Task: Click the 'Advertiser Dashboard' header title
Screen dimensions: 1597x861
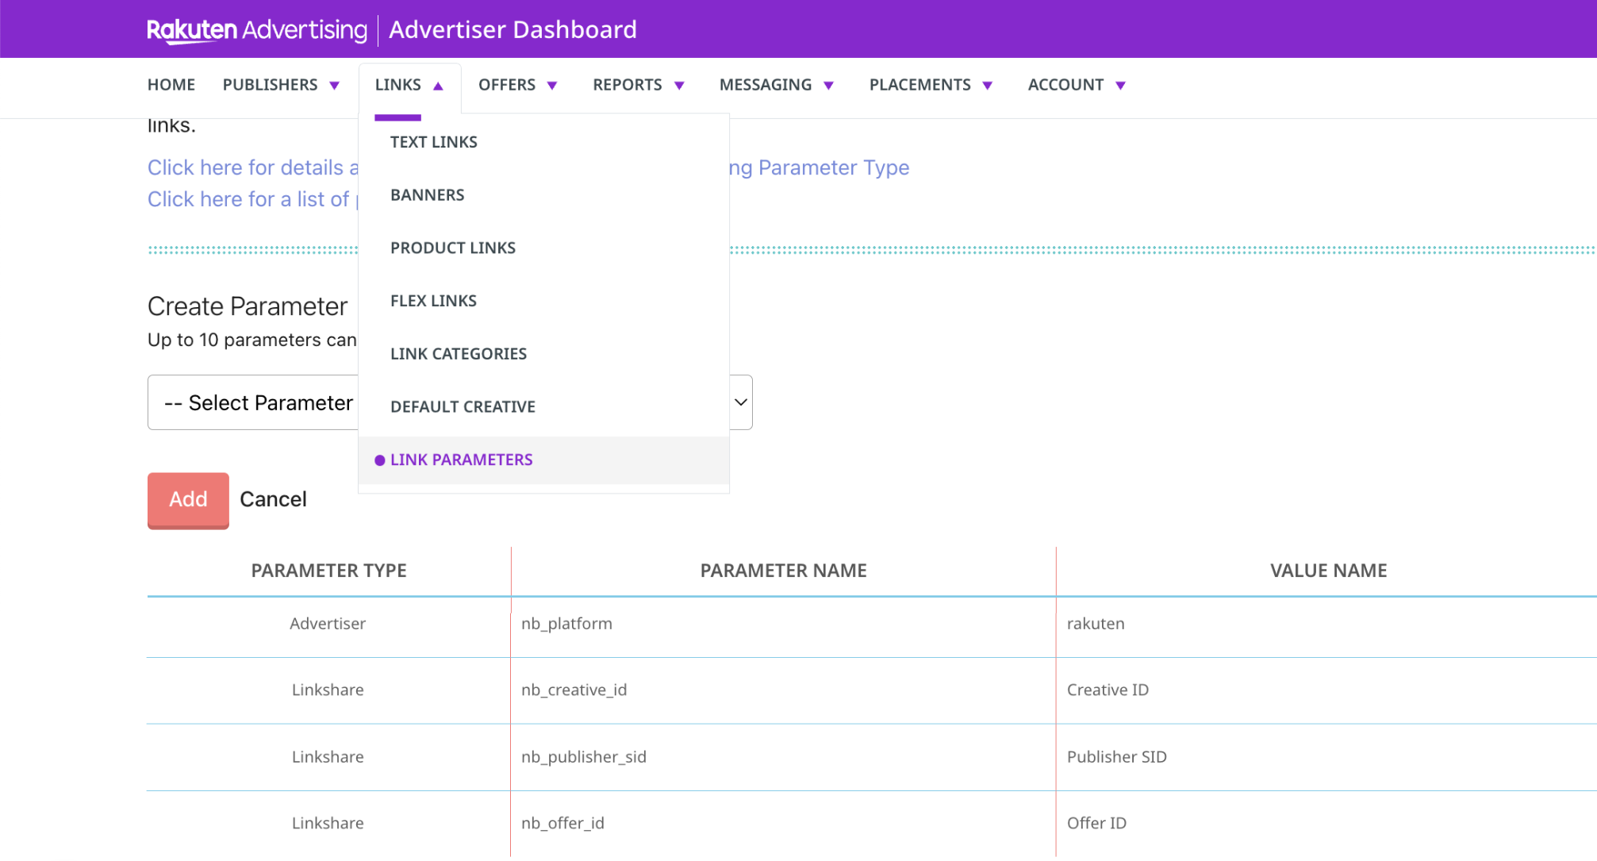Action: pos(512,30)
